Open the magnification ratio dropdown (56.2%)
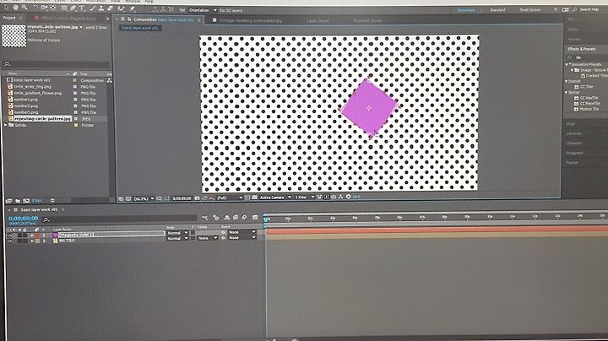This screenshot has height=341, width=608. pyautogui.click(x=144, y=198)
